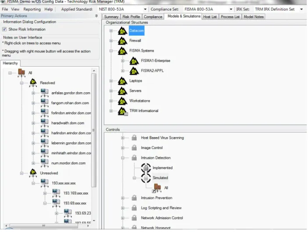The image size is (308, 232).
Task: Open the Applied Standard dropdown
Action: pyautogui.click(x=145, y=9)
